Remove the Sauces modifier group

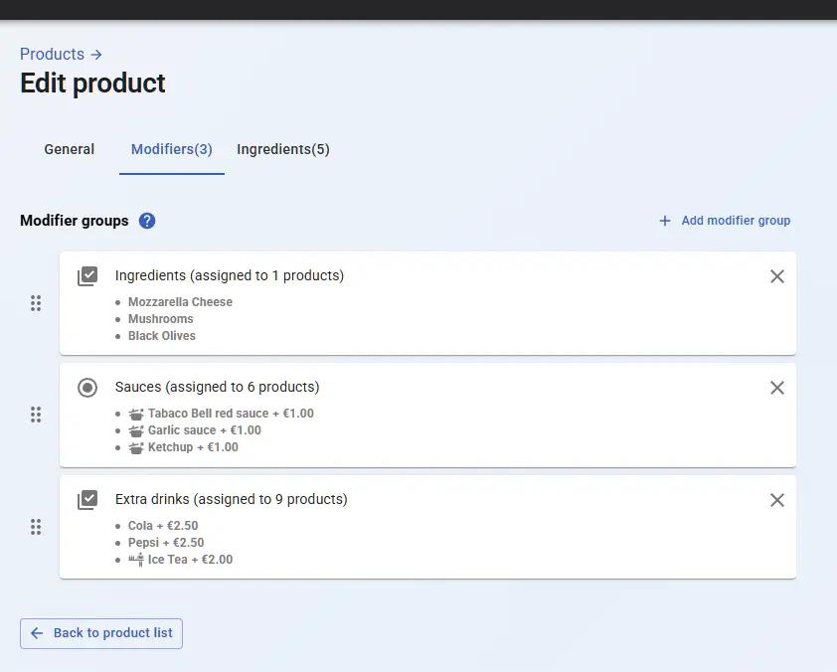coord(777,388)
